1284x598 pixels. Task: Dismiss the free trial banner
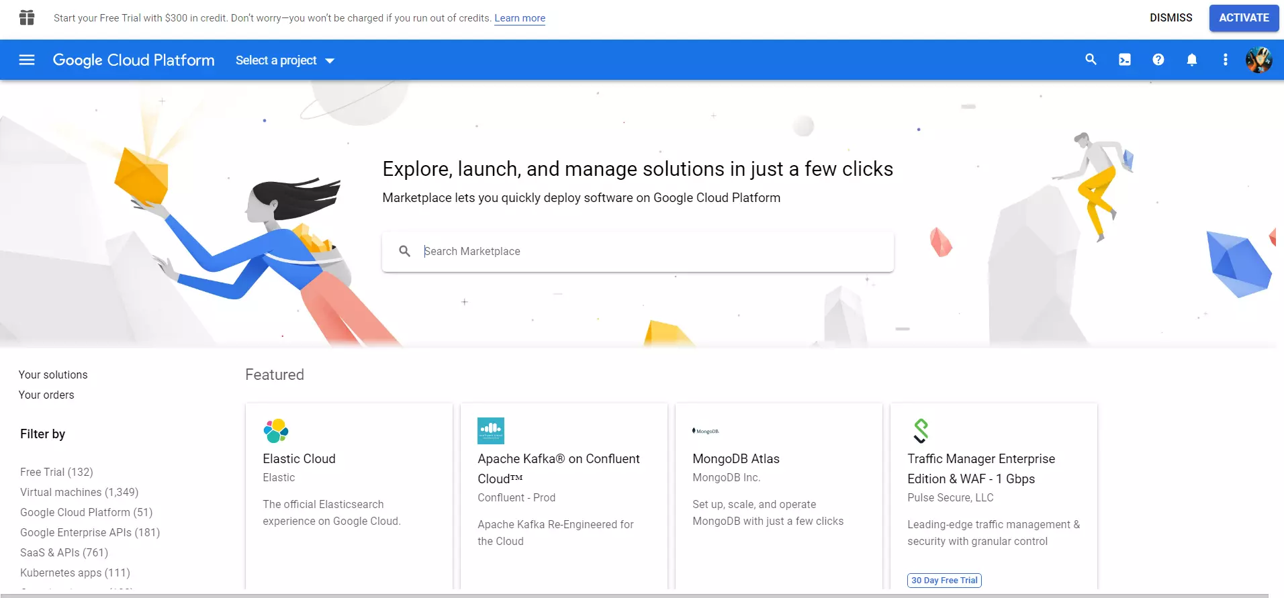coord(1171,17)
